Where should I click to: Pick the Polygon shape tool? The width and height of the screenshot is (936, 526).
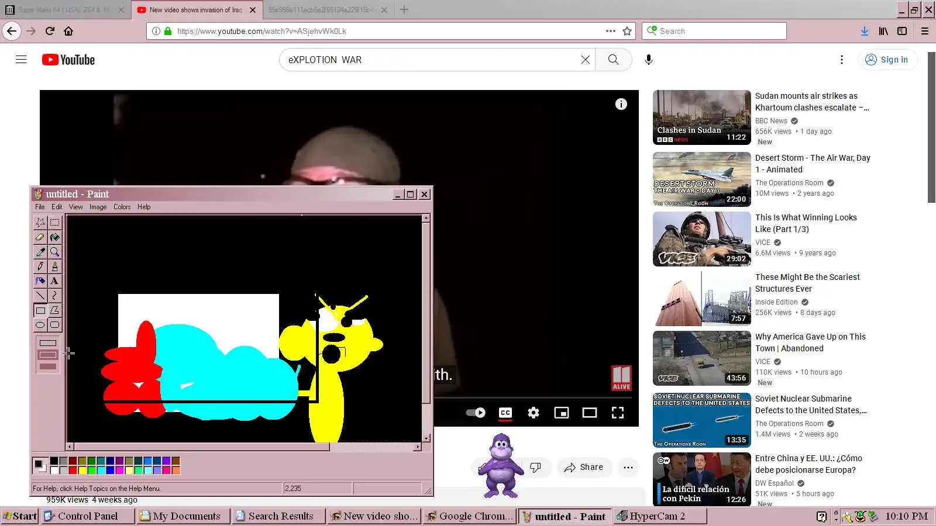[54, 310]
